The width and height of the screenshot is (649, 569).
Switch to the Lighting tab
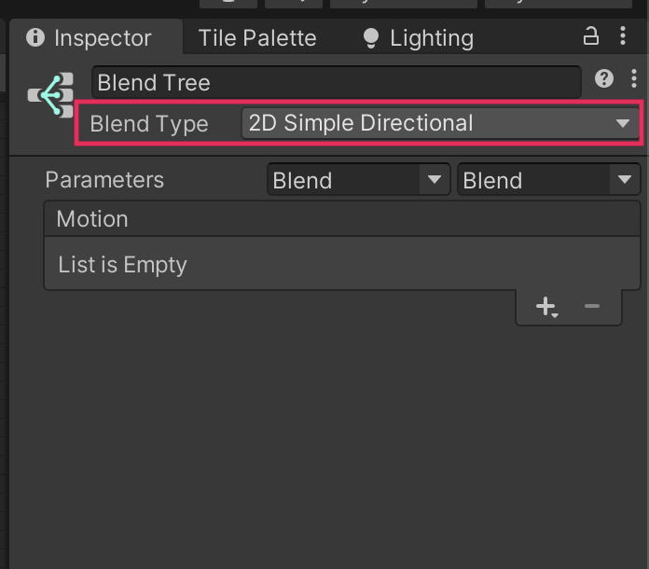pos(431,38)
